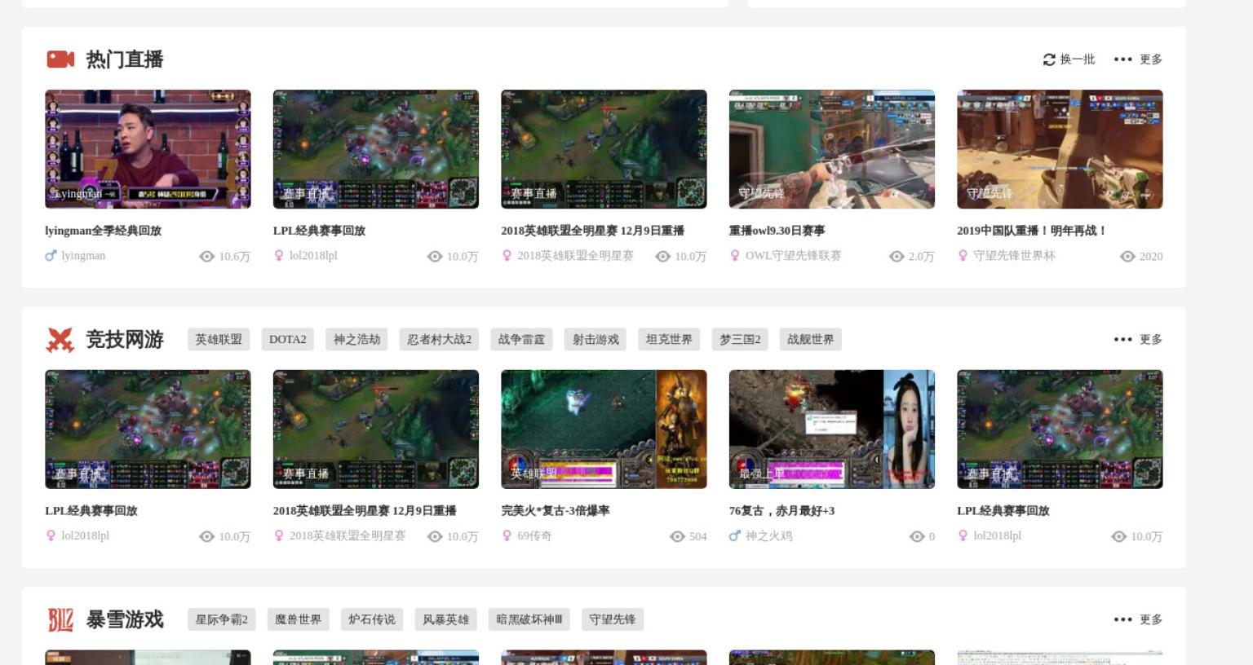Open 更多 in 竞技网游 section

coord(1138,340)
